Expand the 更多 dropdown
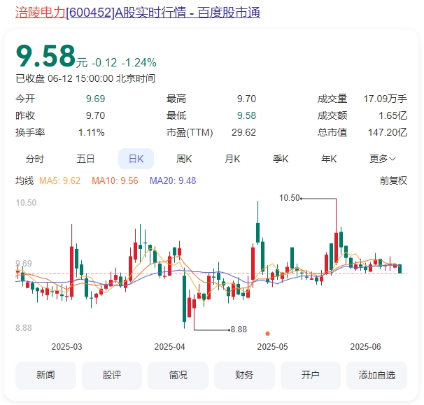424x405 pixels. click(382, 159)
